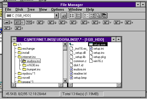The width and height of the screenshot is (147, 99).
Task: Click file pane horizontal scroll left arrow
Action: point(70,85)
